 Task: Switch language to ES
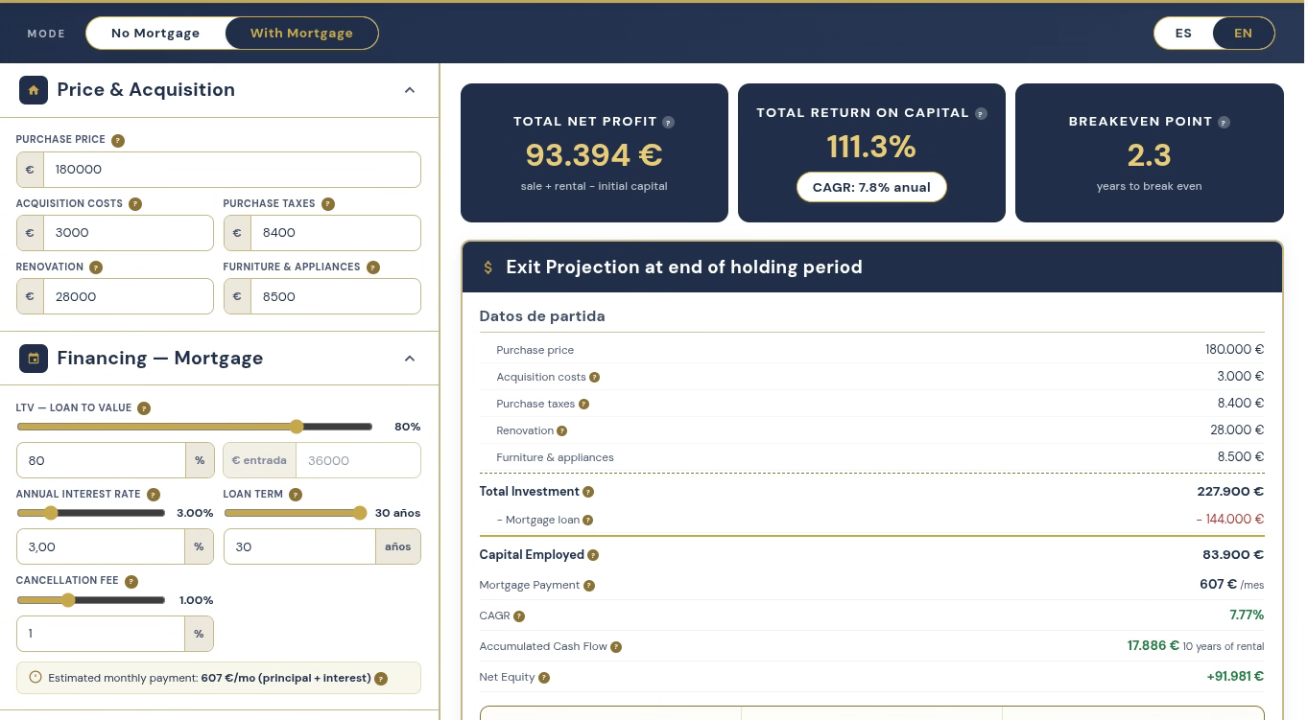coord(1183,33)
